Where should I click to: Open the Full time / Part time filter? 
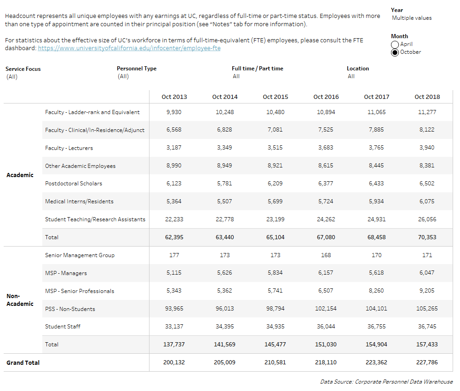tap(236, 76)
